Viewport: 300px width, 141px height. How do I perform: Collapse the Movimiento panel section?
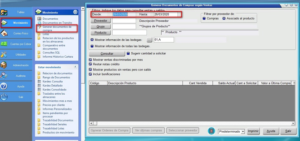75,12
